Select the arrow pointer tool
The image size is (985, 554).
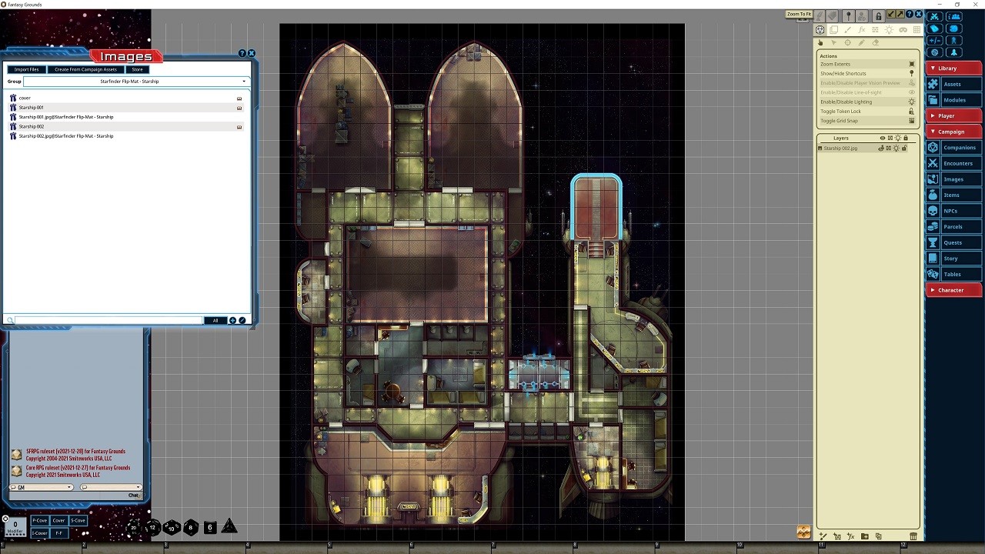click(833, 42)
